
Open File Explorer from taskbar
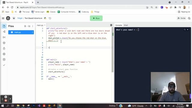[18, 106]
